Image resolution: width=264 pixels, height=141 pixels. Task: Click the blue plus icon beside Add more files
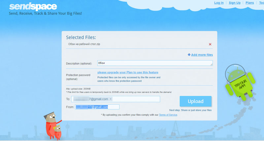pyautogui.click(x=189, y=55)
